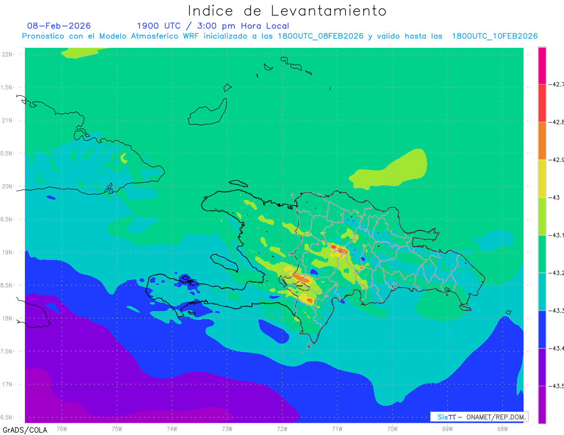564x435 pixels.
Task: Click the longitude label "73W"
Action: (227, 428)
